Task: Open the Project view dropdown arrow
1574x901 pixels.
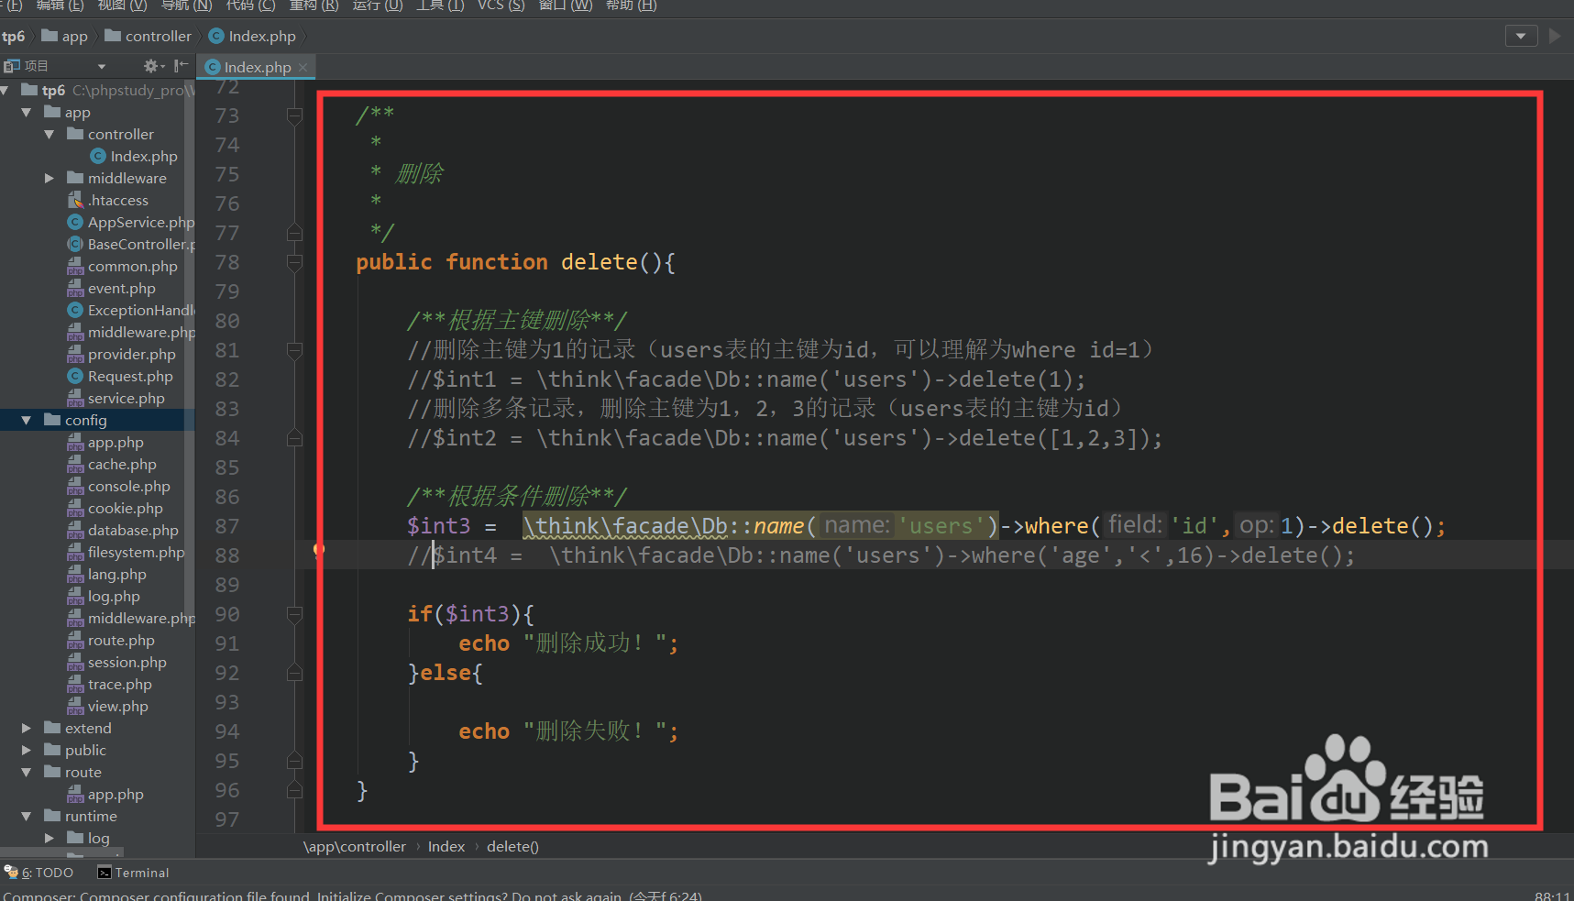Action: (101, 66)
